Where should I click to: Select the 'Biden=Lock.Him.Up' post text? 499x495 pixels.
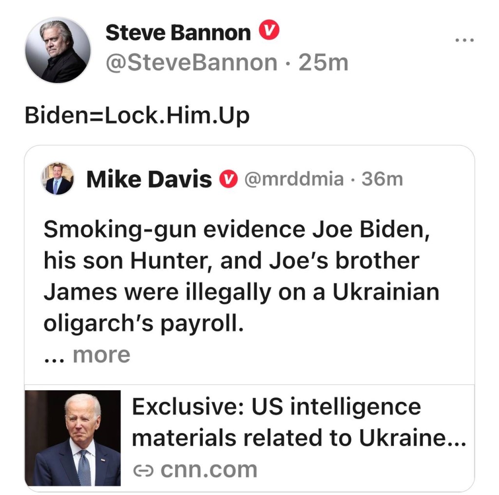coord(137,116)
